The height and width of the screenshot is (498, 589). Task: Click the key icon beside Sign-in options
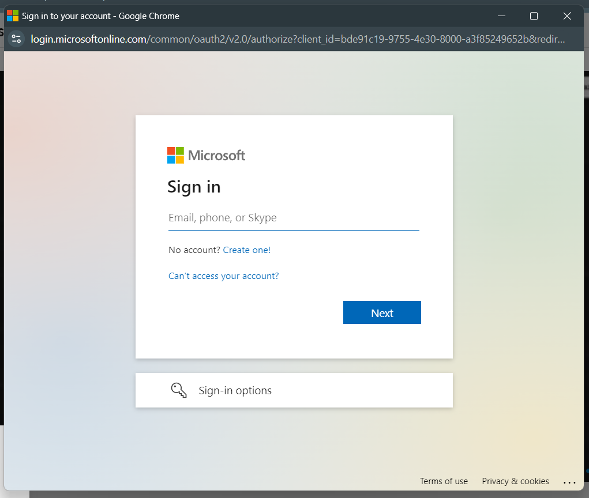pos(179,390)
